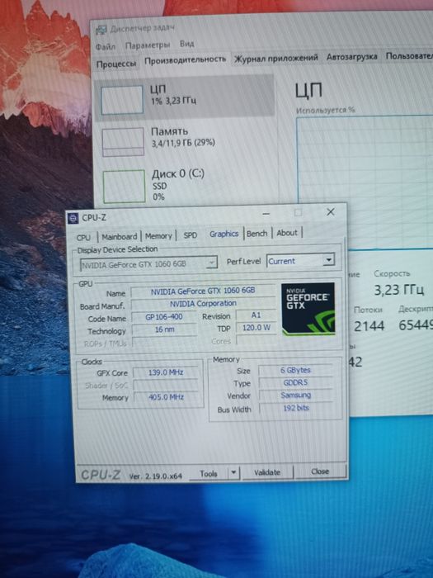Click the A1 revision value
433x578 pixels.
click(256, 315)
